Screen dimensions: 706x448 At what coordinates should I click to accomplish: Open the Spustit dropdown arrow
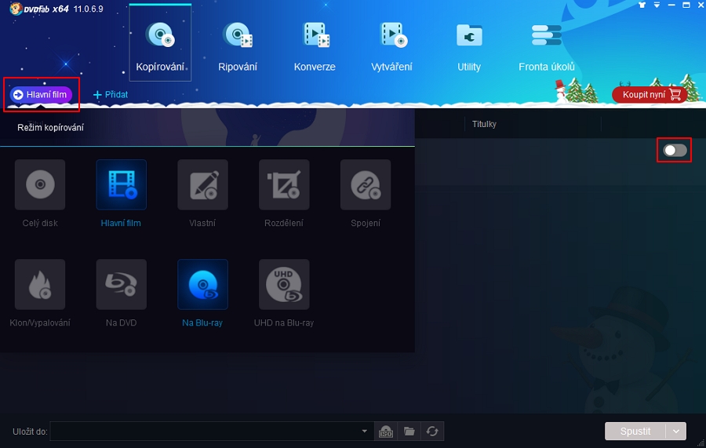pos(676,432)
